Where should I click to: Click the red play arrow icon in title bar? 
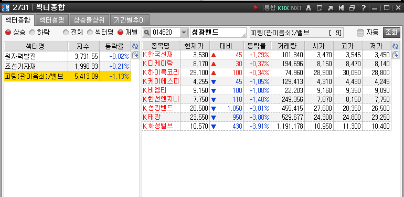(x=256, y=8)
